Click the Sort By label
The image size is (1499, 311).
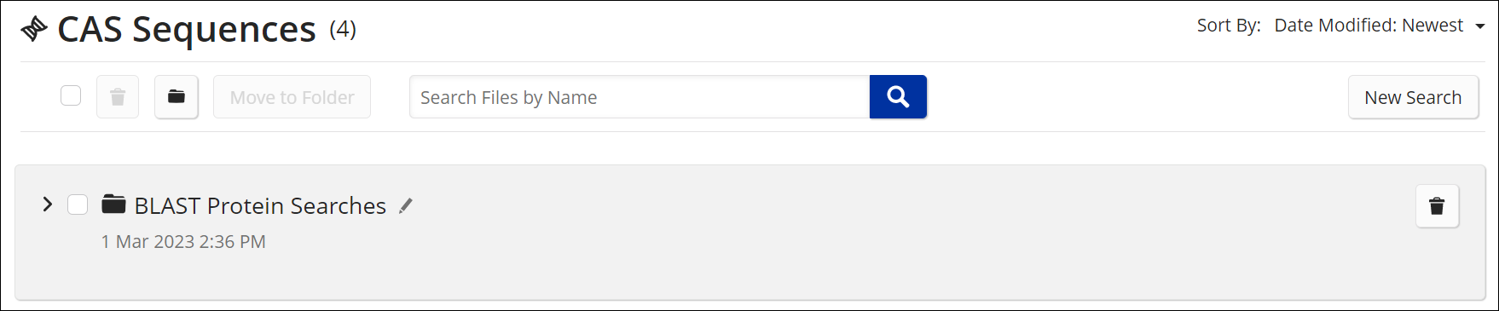click(x=1229, y=26)
